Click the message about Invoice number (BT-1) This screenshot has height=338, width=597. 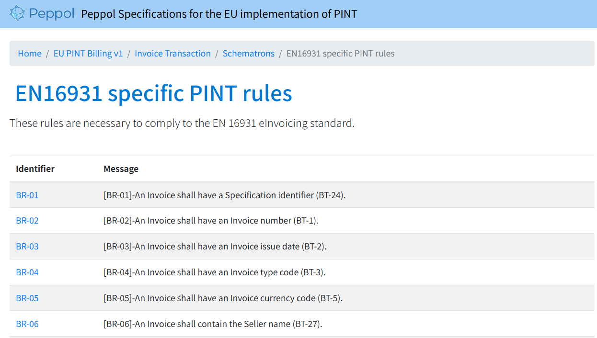(211, 221)
